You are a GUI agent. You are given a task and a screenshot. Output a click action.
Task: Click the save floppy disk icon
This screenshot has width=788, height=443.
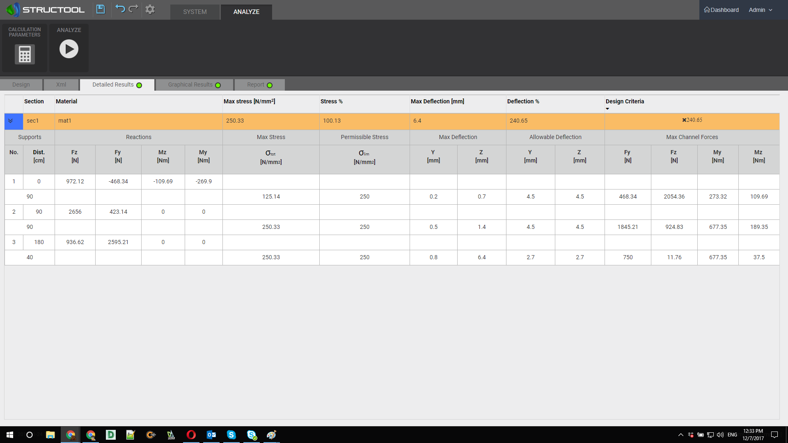[101, 9]
